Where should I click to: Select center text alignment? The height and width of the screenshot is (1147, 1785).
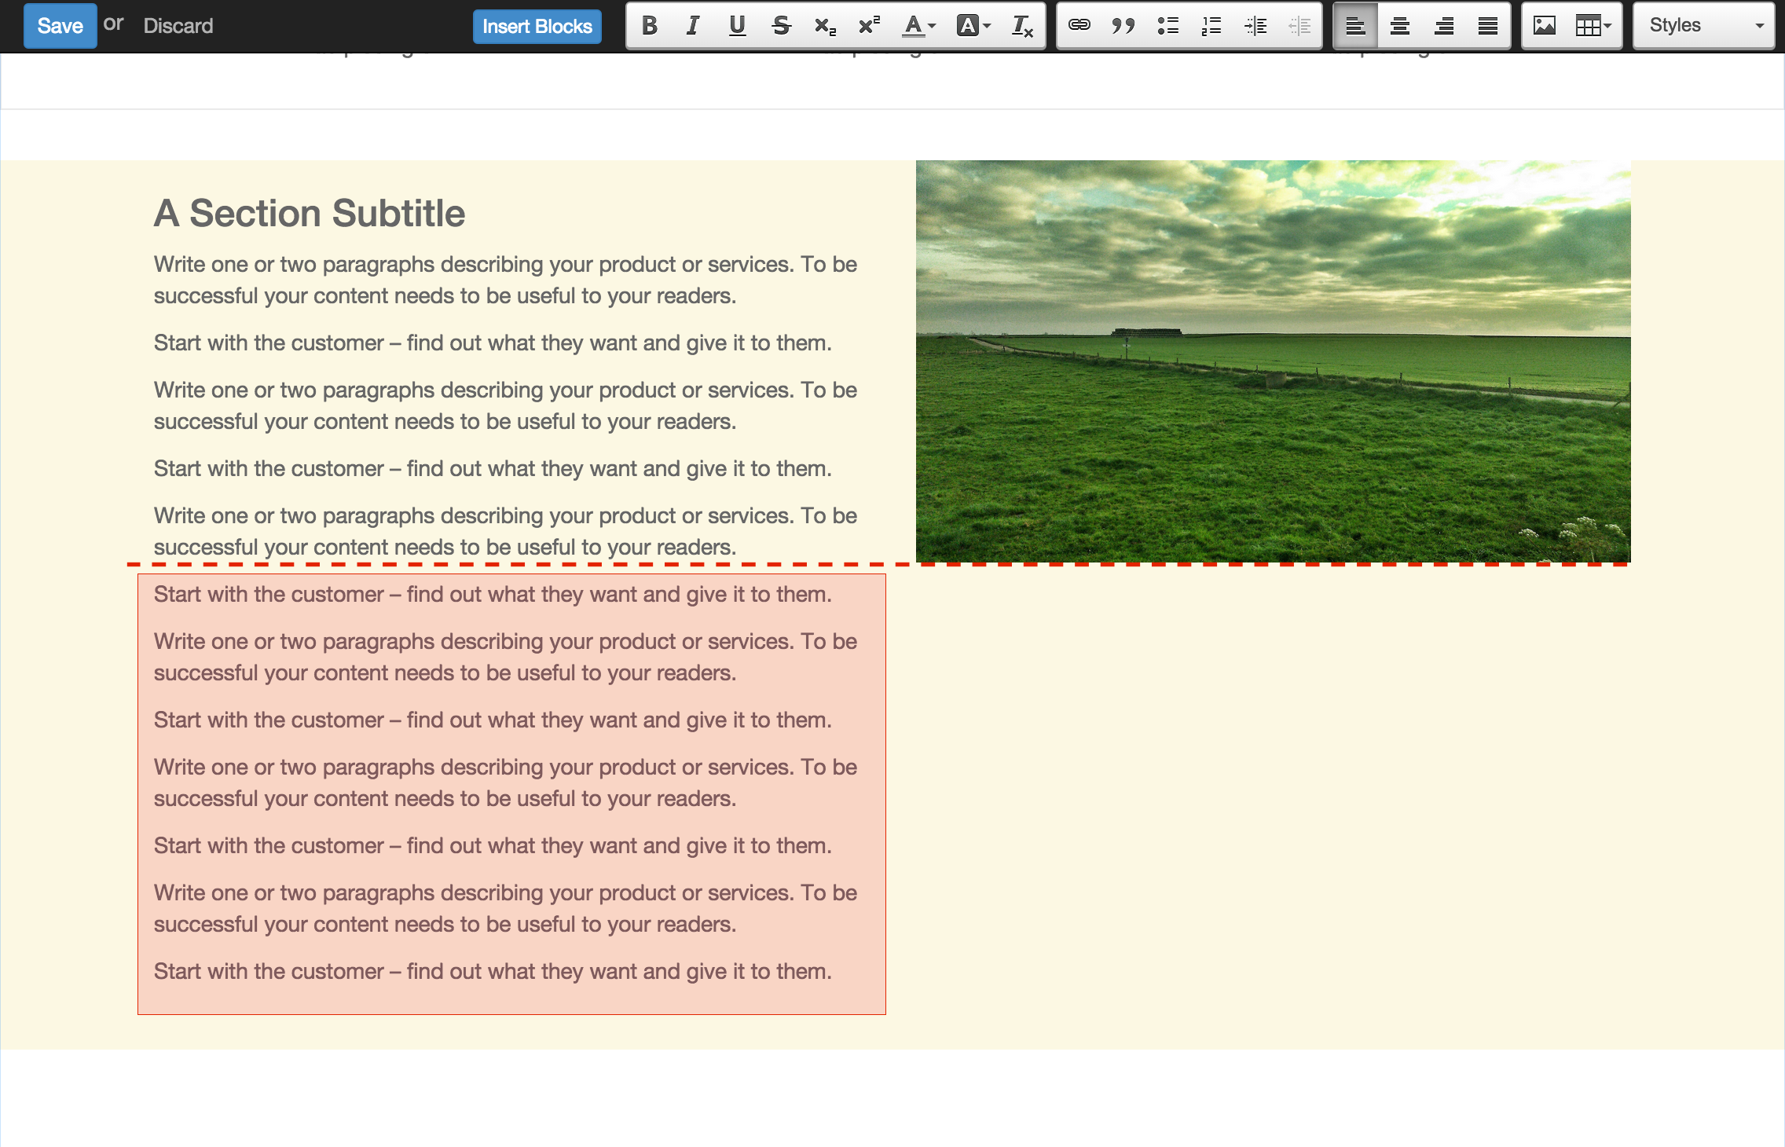pos(1399,26)
